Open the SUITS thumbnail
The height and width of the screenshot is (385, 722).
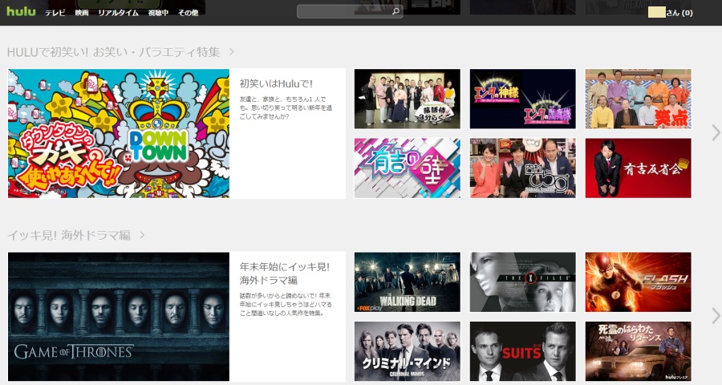pos(522,351)
